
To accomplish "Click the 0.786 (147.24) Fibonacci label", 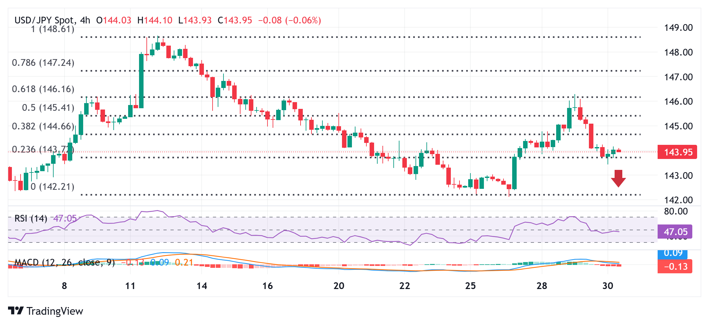I will point(43,63).
